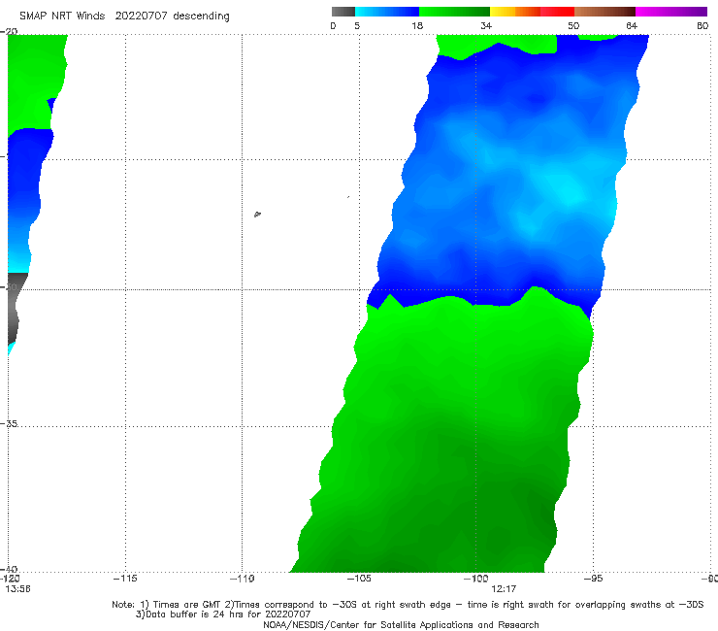This screenshot has width=718, height=631.
Task: Click the latitude label '-40'
Action: (9, 569)
